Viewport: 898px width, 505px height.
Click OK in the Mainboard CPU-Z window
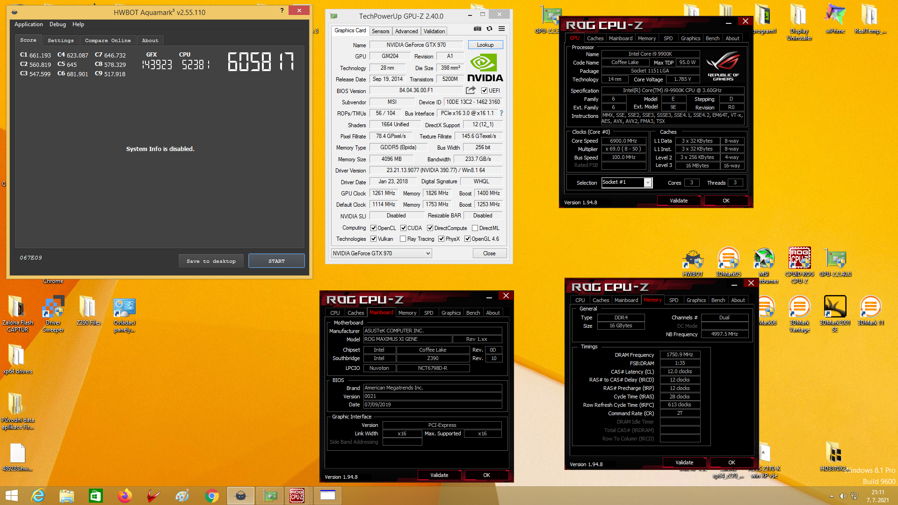click(486, 475)
